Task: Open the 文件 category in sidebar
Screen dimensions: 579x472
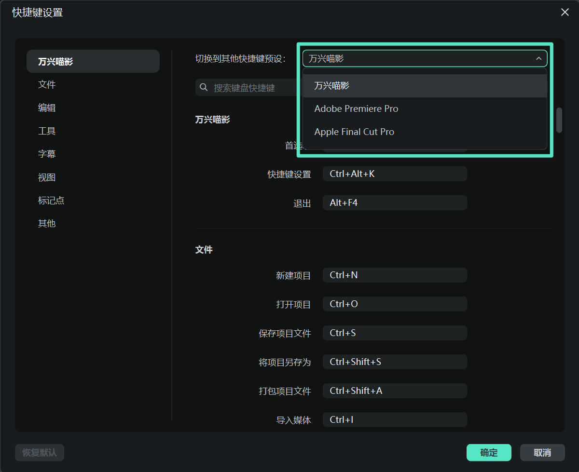Action: 47,85
